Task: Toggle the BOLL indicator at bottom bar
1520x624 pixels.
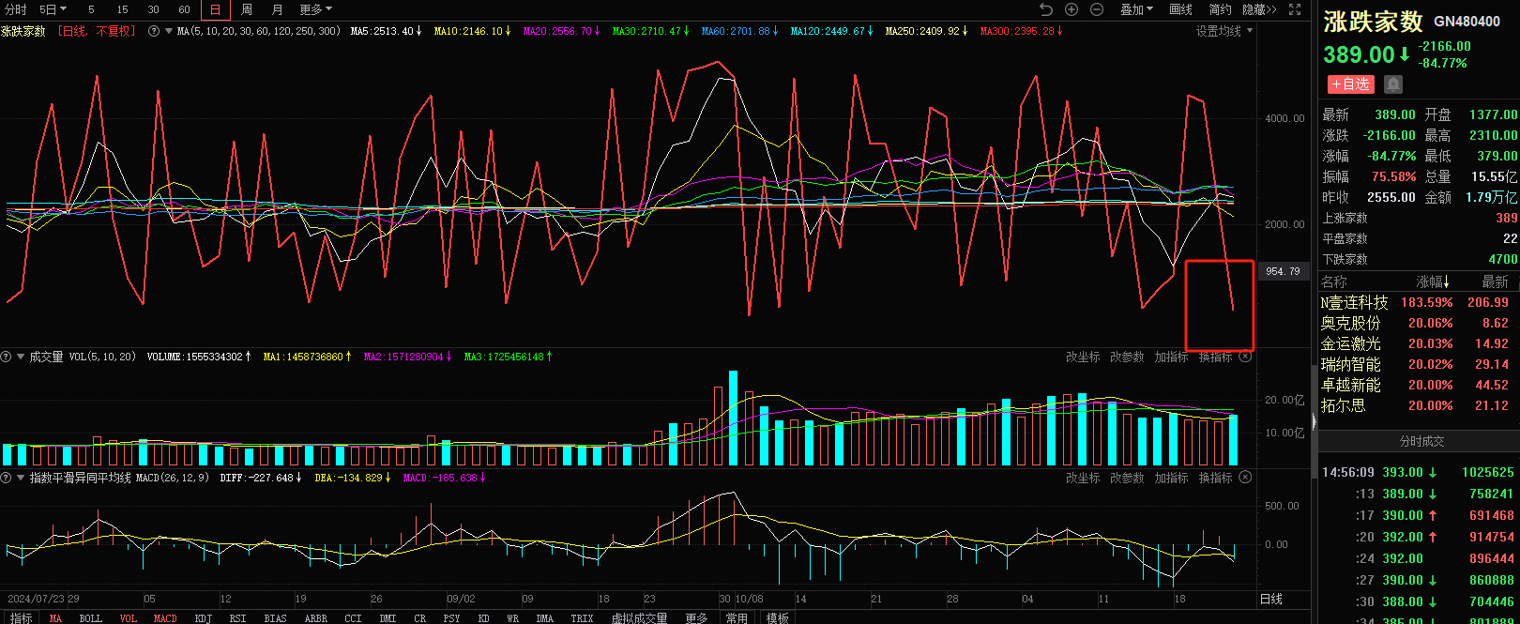Action: click(91, 618)
